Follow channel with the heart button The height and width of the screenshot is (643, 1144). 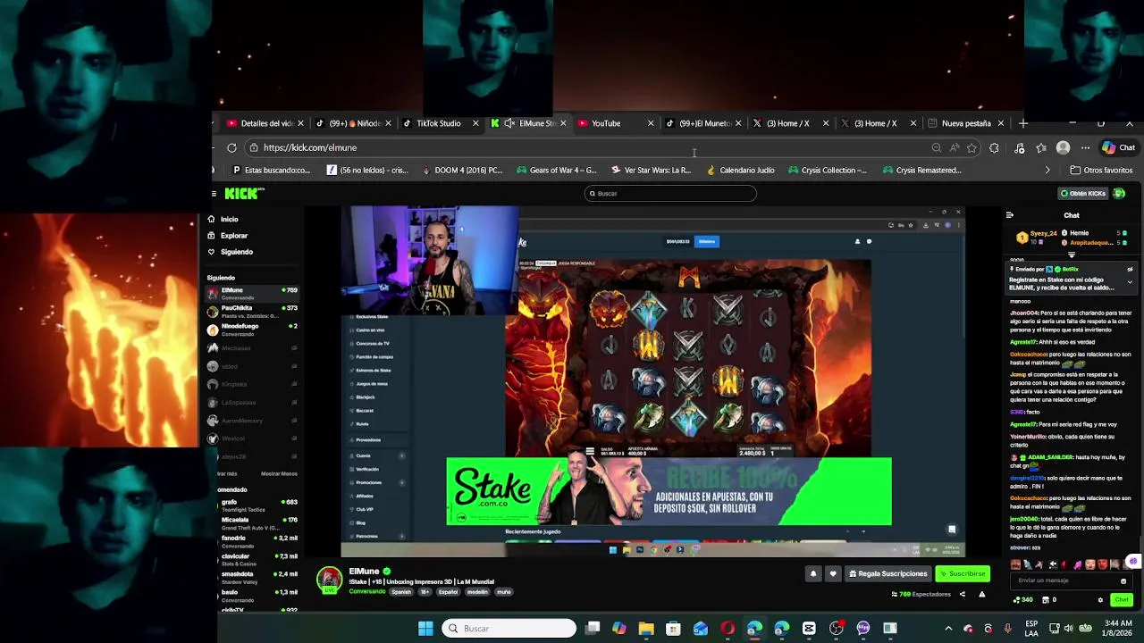(x=833, y=573)
